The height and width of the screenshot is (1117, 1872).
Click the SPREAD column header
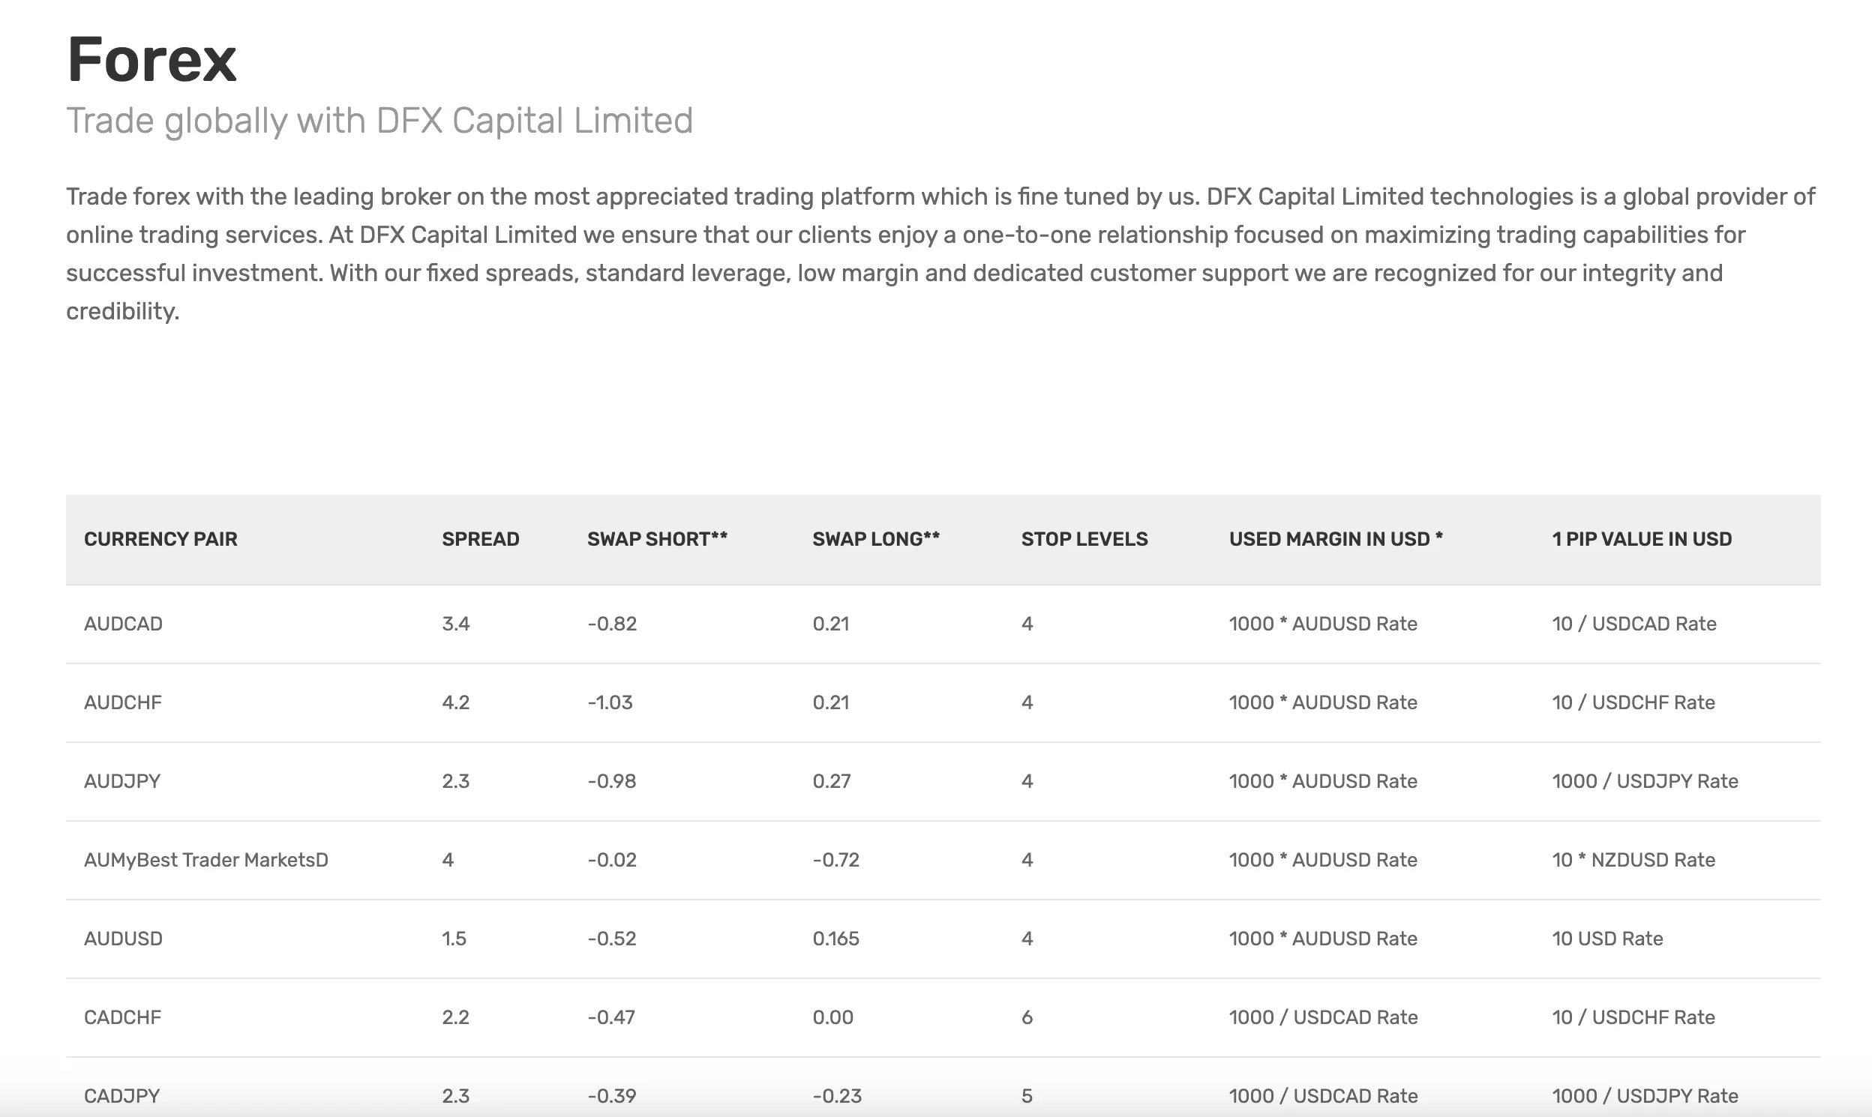point(481,539)
